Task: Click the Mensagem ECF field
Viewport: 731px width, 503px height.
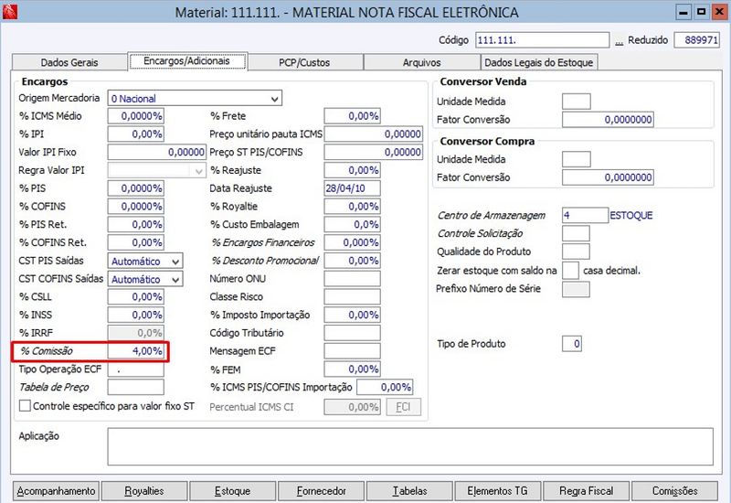Action: [353, 351]
